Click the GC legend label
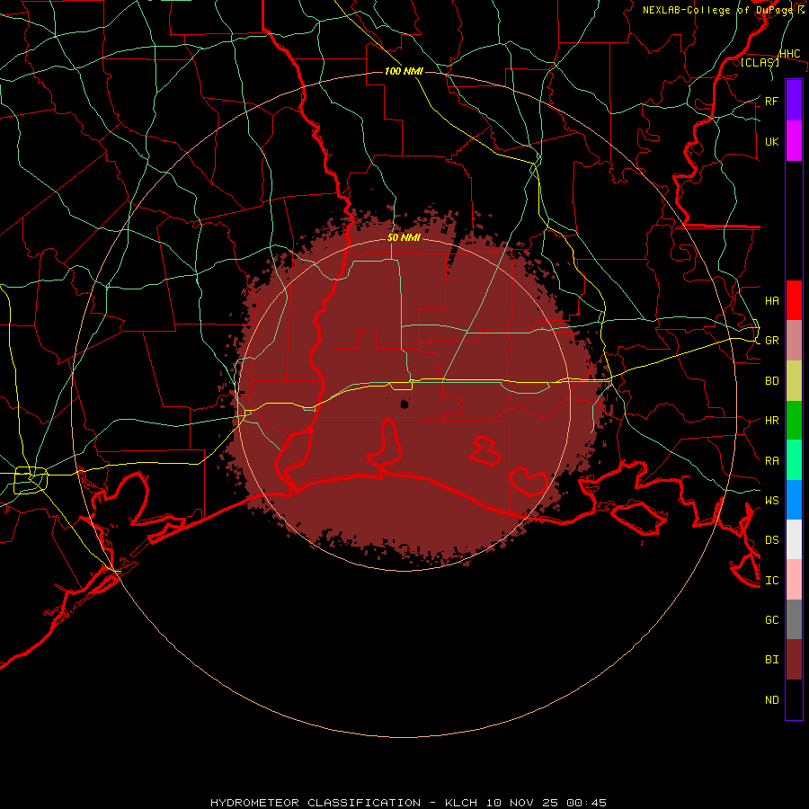Viewport: 809px width, 809px height. (x=772, y=619)
